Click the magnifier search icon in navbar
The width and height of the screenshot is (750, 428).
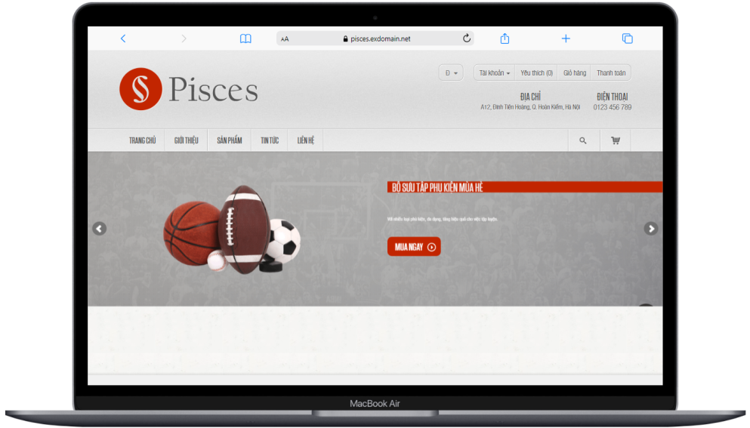pyautogui.click(x=583, y=140)
